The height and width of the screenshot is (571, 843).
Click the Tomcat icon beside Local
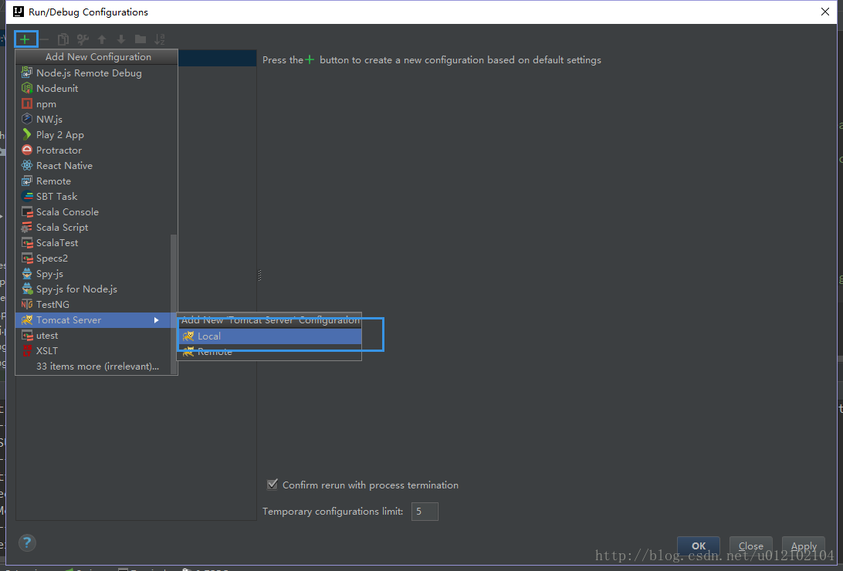click(x=188, y=336)
